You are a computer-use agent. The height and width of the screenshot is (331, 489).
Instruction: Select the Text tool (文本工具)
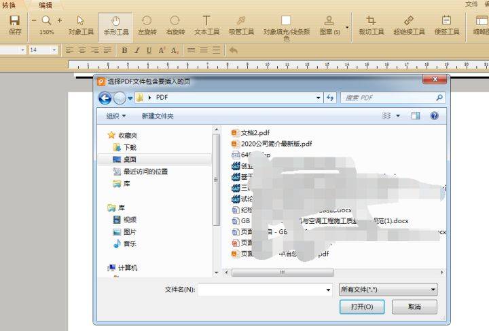[206, 25]
